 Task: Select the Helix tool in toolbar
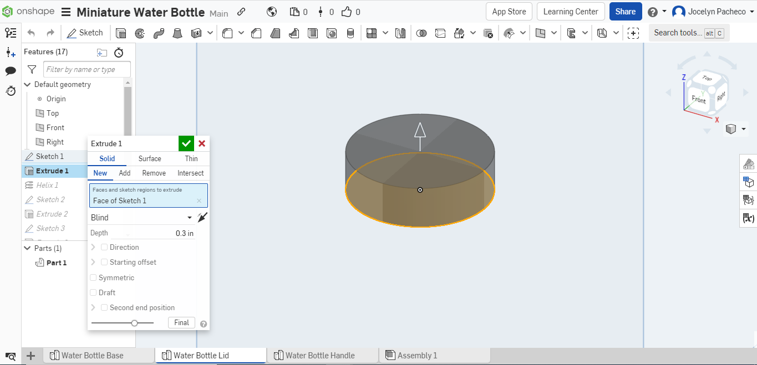(350, 33)
